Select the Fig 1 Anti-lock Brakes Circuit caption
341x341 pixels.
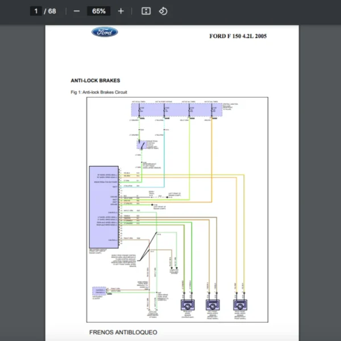[99, 92]
